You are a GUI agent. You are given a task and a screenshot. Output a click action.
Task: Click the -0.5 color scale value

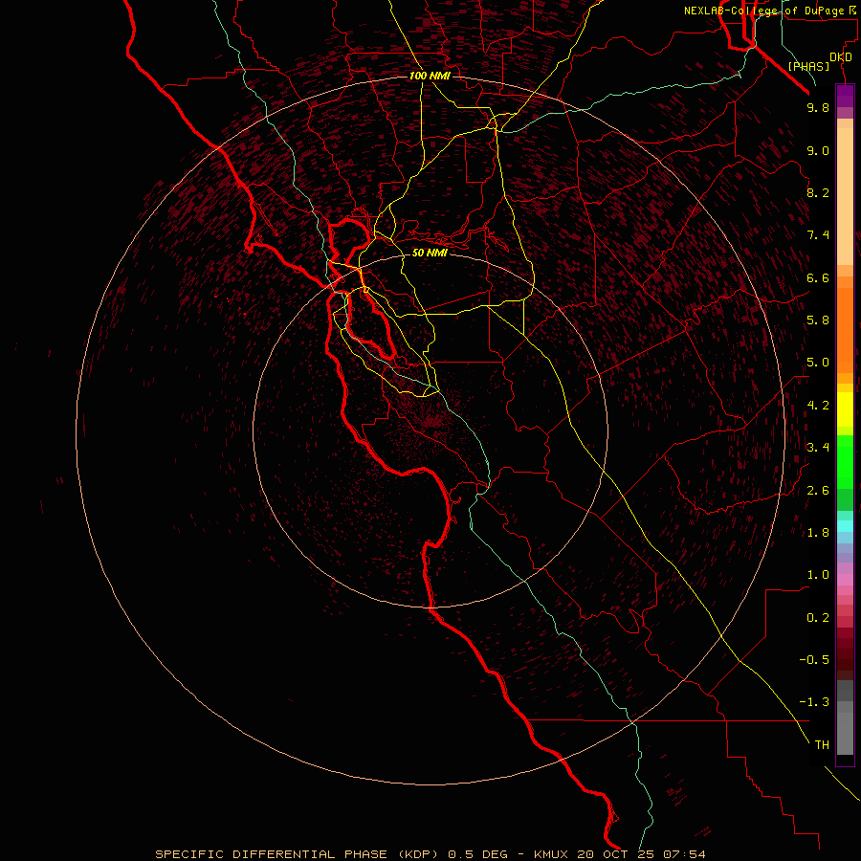coord(814,659)
